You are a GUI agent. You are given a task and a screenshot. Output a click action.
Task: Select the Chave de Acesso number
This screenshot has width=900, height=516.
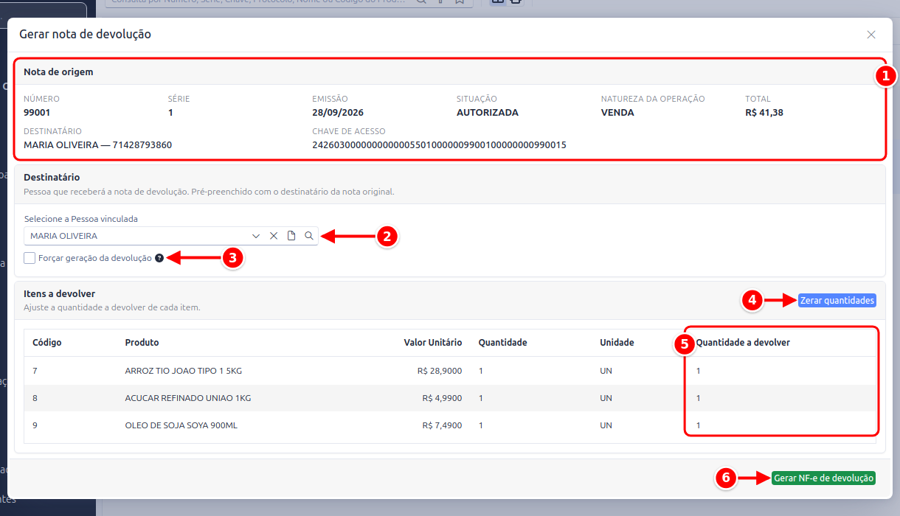[439, 145]
